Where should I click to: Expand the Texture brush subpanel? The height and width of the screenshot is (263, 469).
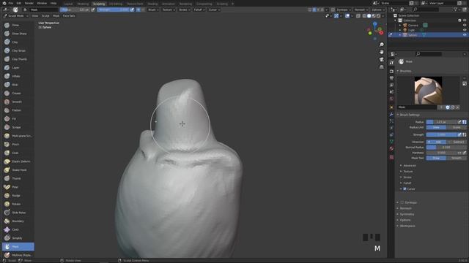tap(407, 172)
